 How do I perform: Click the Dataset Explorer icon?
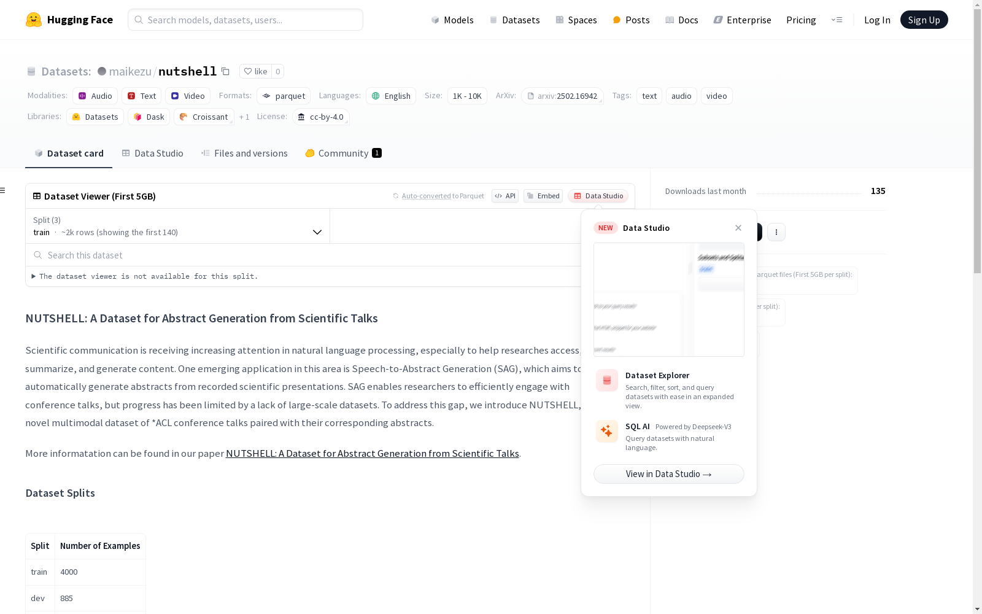click(x=607, y=381)
